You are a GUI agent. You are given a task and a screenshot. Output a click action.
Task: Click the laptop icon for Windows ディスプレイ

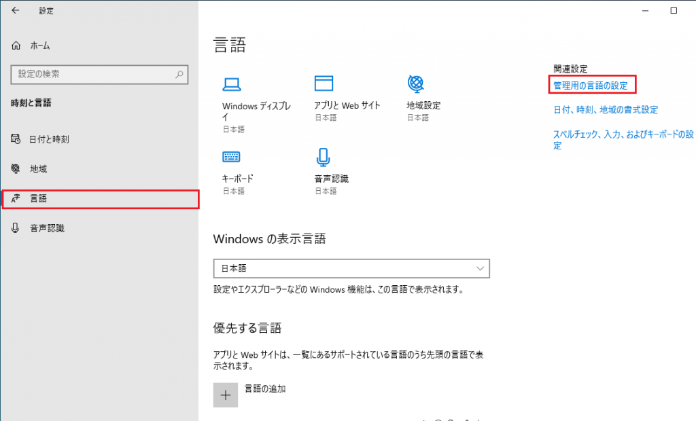point(232,84)
